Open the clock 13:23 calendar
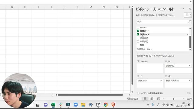The image size is (194, 109). (181, 104)
